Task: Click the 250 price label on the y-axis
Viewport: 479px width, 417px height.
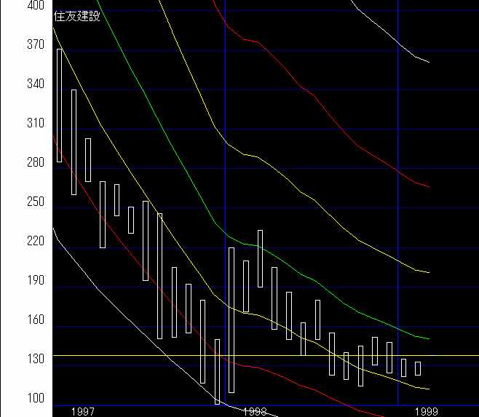Action: click(15, 202)
